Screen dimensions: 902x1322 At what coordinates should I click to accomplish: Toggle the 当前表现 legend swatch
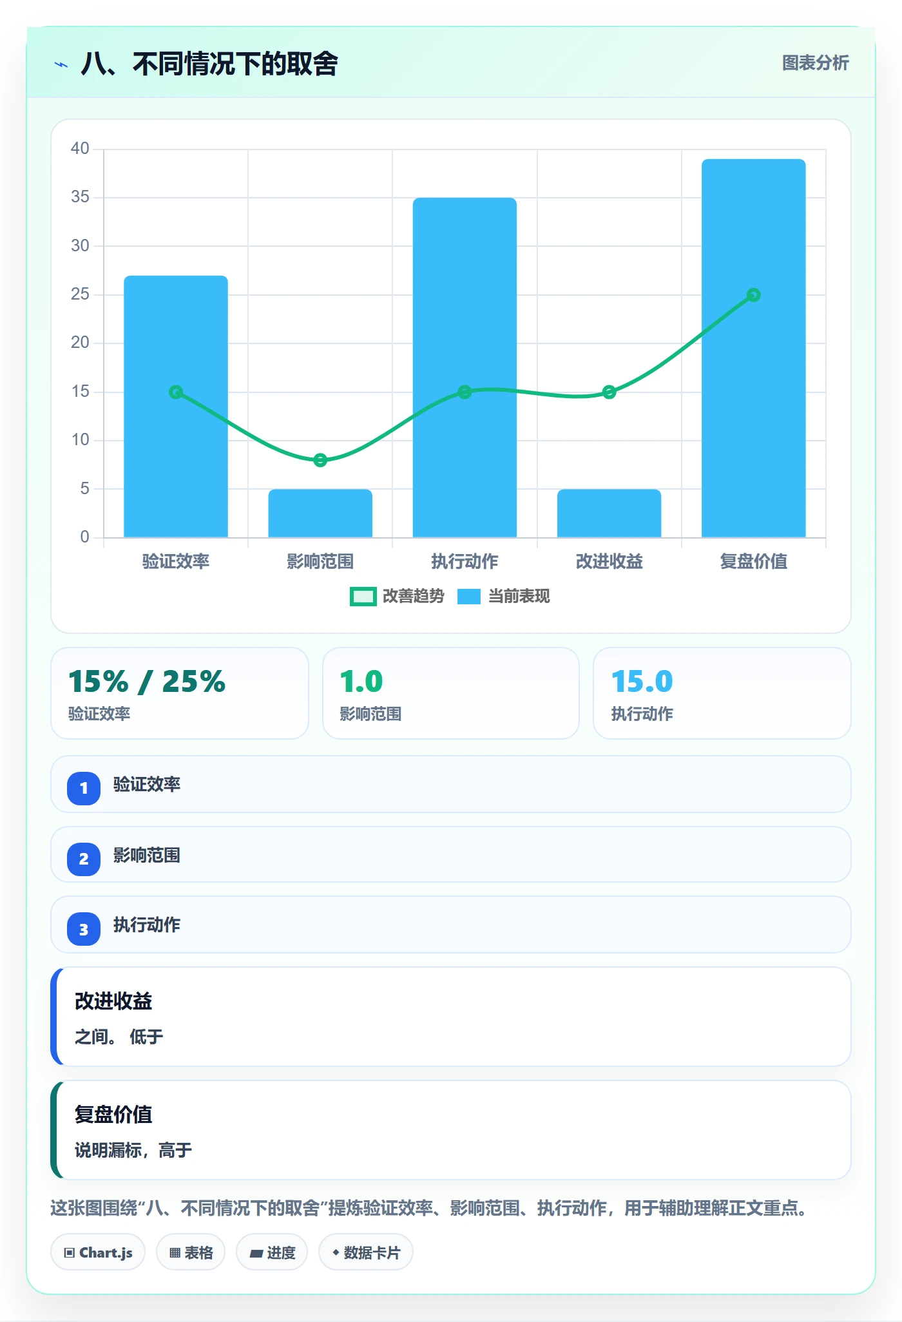tap(469, 597)
